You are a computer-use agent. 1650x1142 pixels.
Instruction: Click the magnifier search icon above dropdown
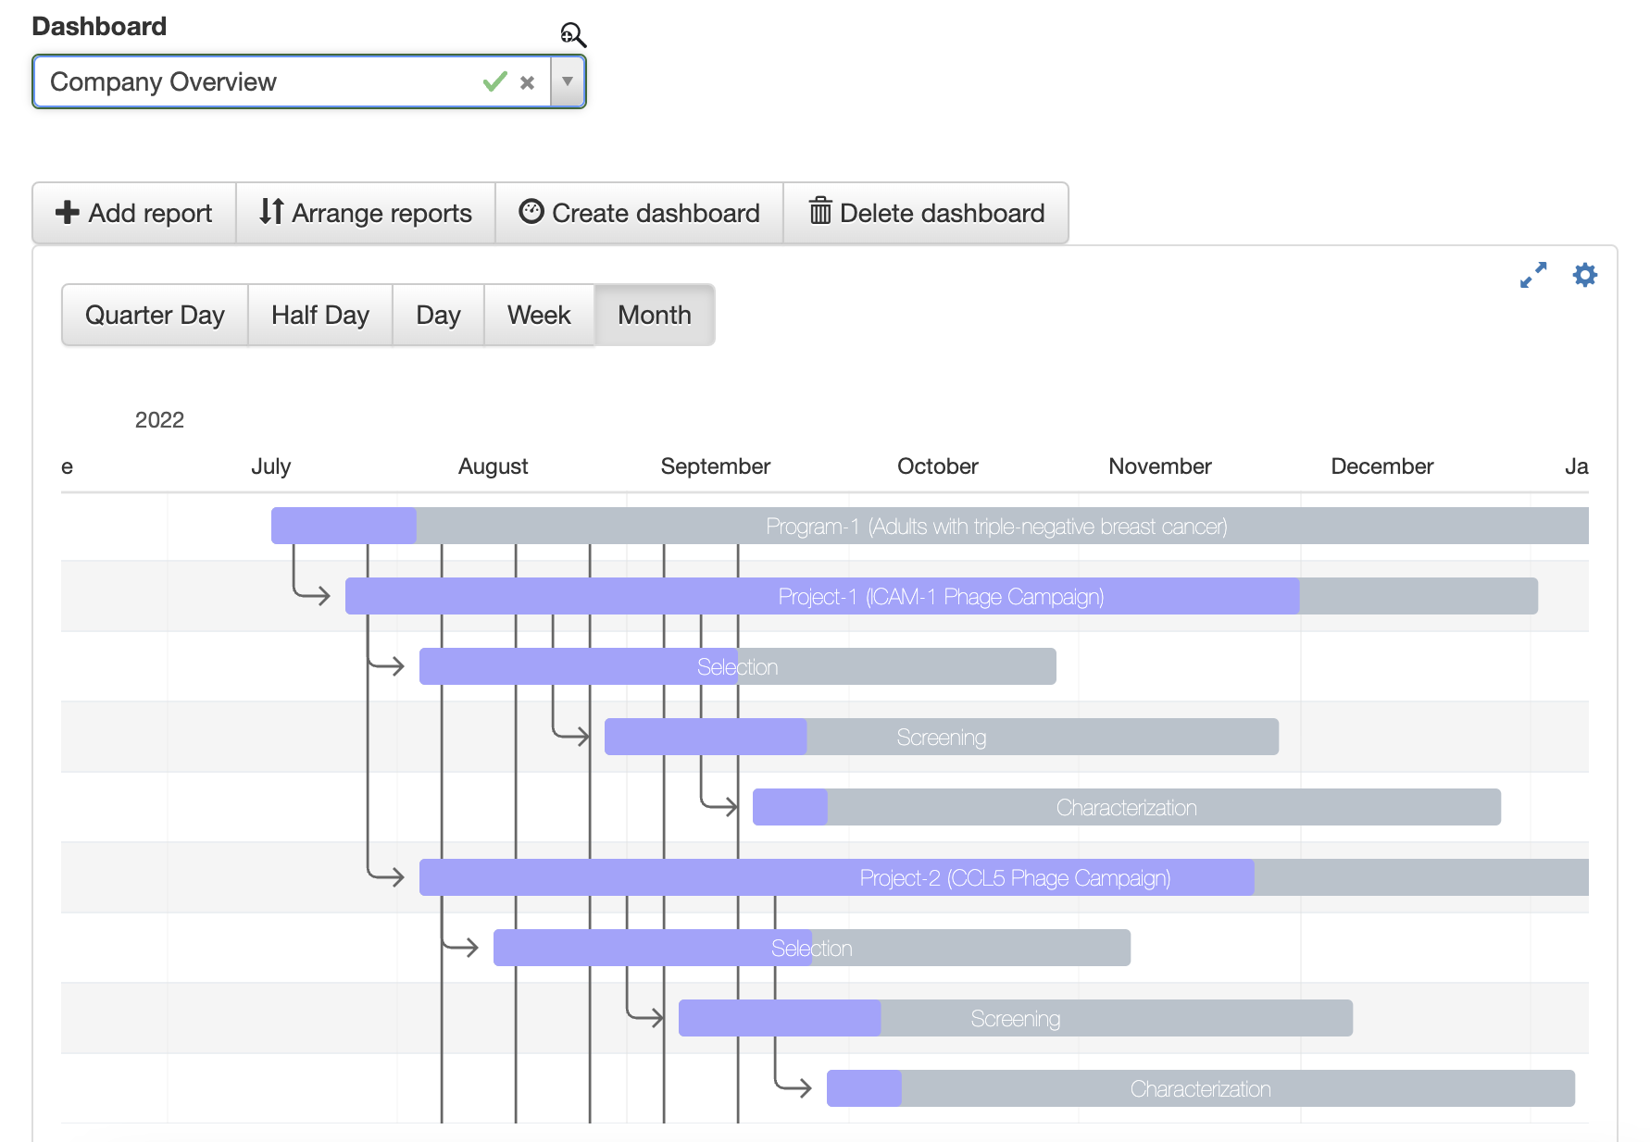(573, 35)
